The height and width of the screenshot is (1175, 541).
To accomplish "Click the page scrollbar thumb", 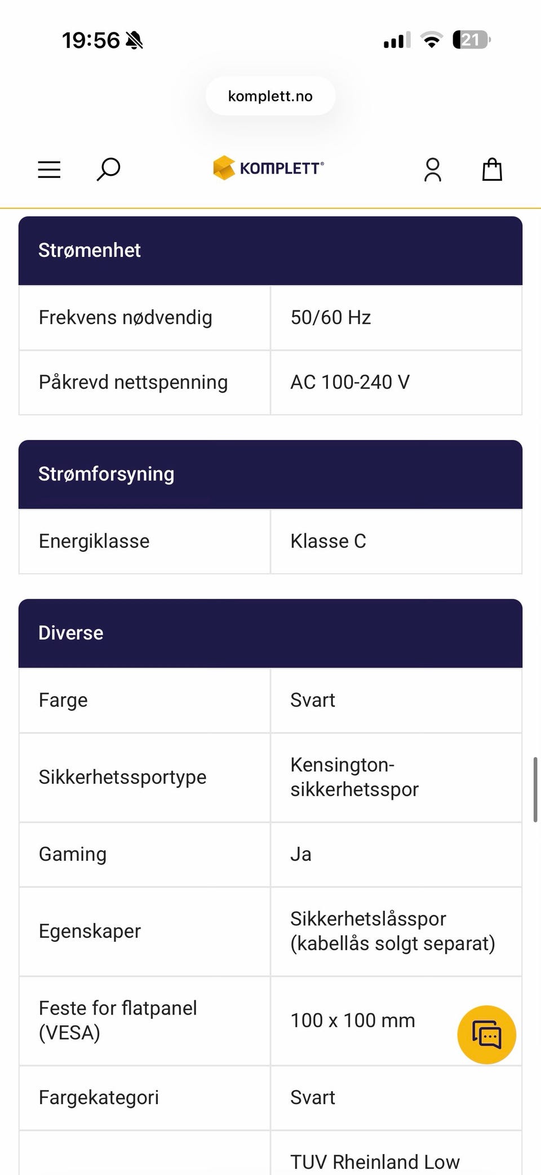I will [535, 790].
